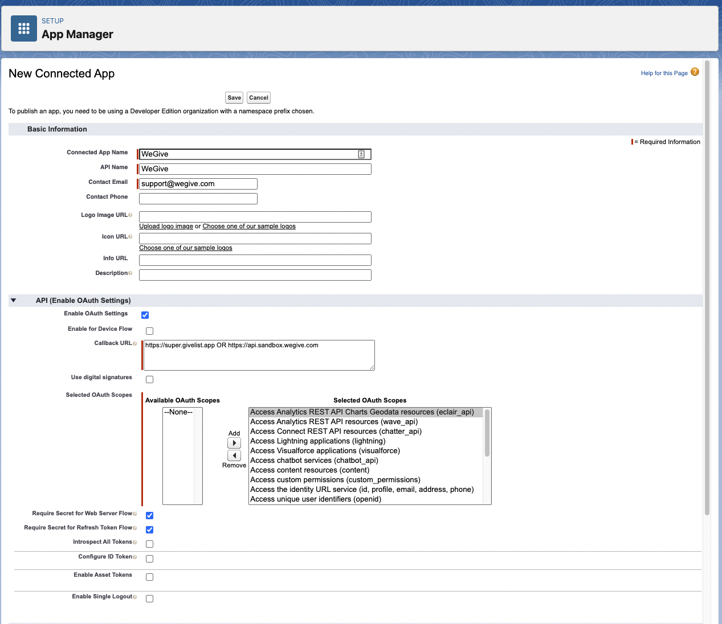The width and height of the screenshot is (722, 624).
Task: Open Help for this Page link
Action: click(664, 73)
